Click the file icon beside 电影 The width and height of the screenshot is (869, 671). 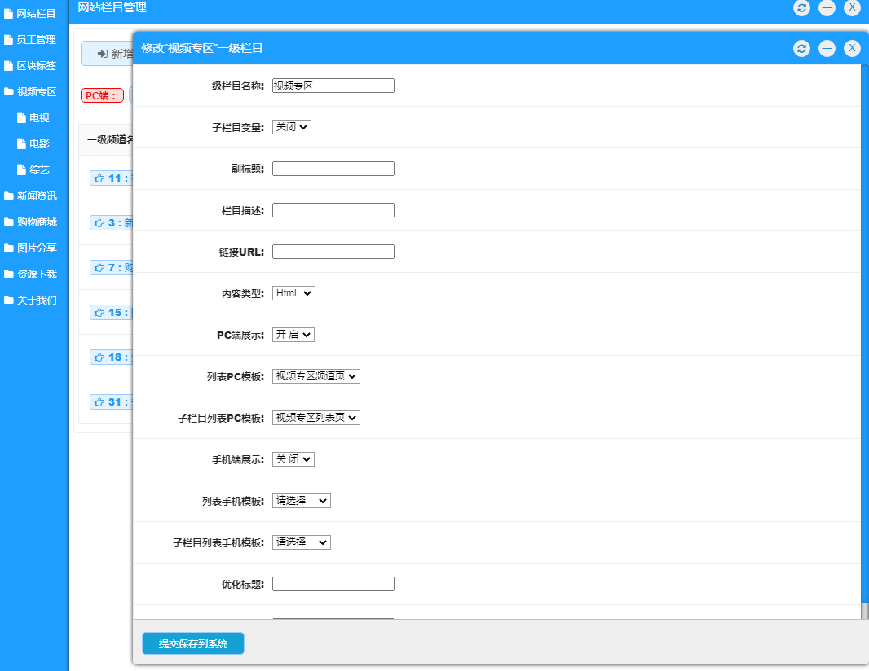pyautogui.click(x=22, y=143)
